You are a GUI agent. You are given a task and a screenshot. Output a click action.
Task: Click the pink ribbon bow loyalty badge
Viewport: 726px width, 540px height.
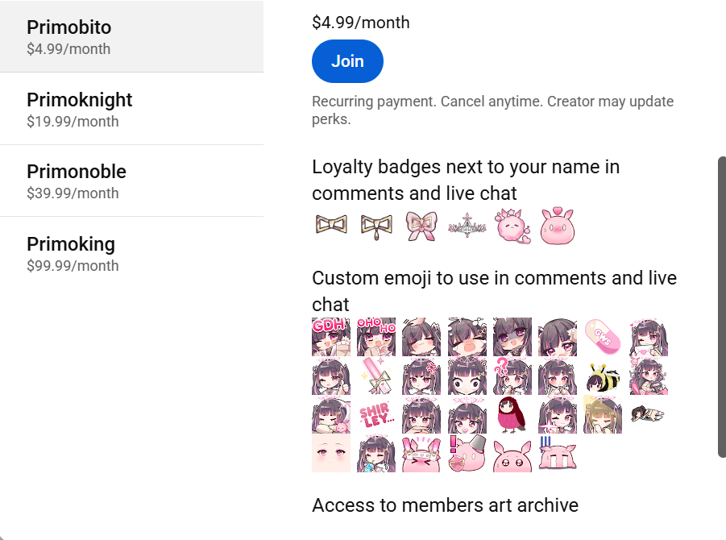(421, 226)
